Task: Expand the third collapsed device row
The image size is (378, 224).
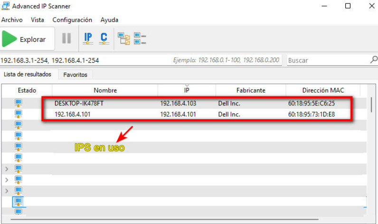Action: pos(7,191)
